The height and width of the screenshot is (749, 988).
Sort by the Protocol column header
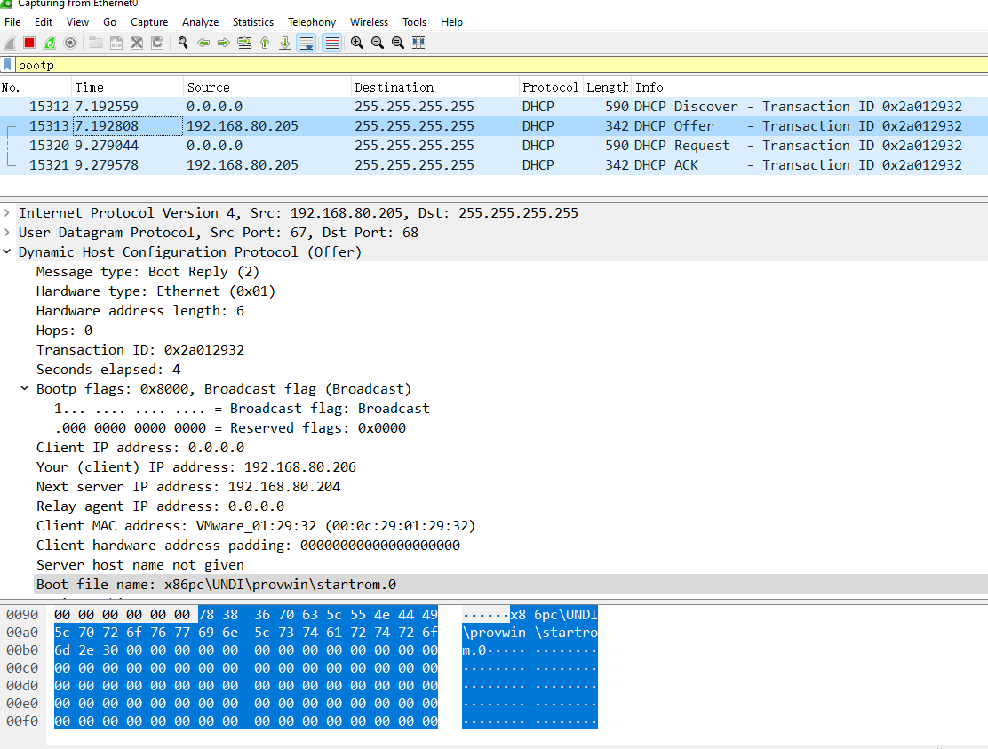pyautogui.click(x=550, y=87)
